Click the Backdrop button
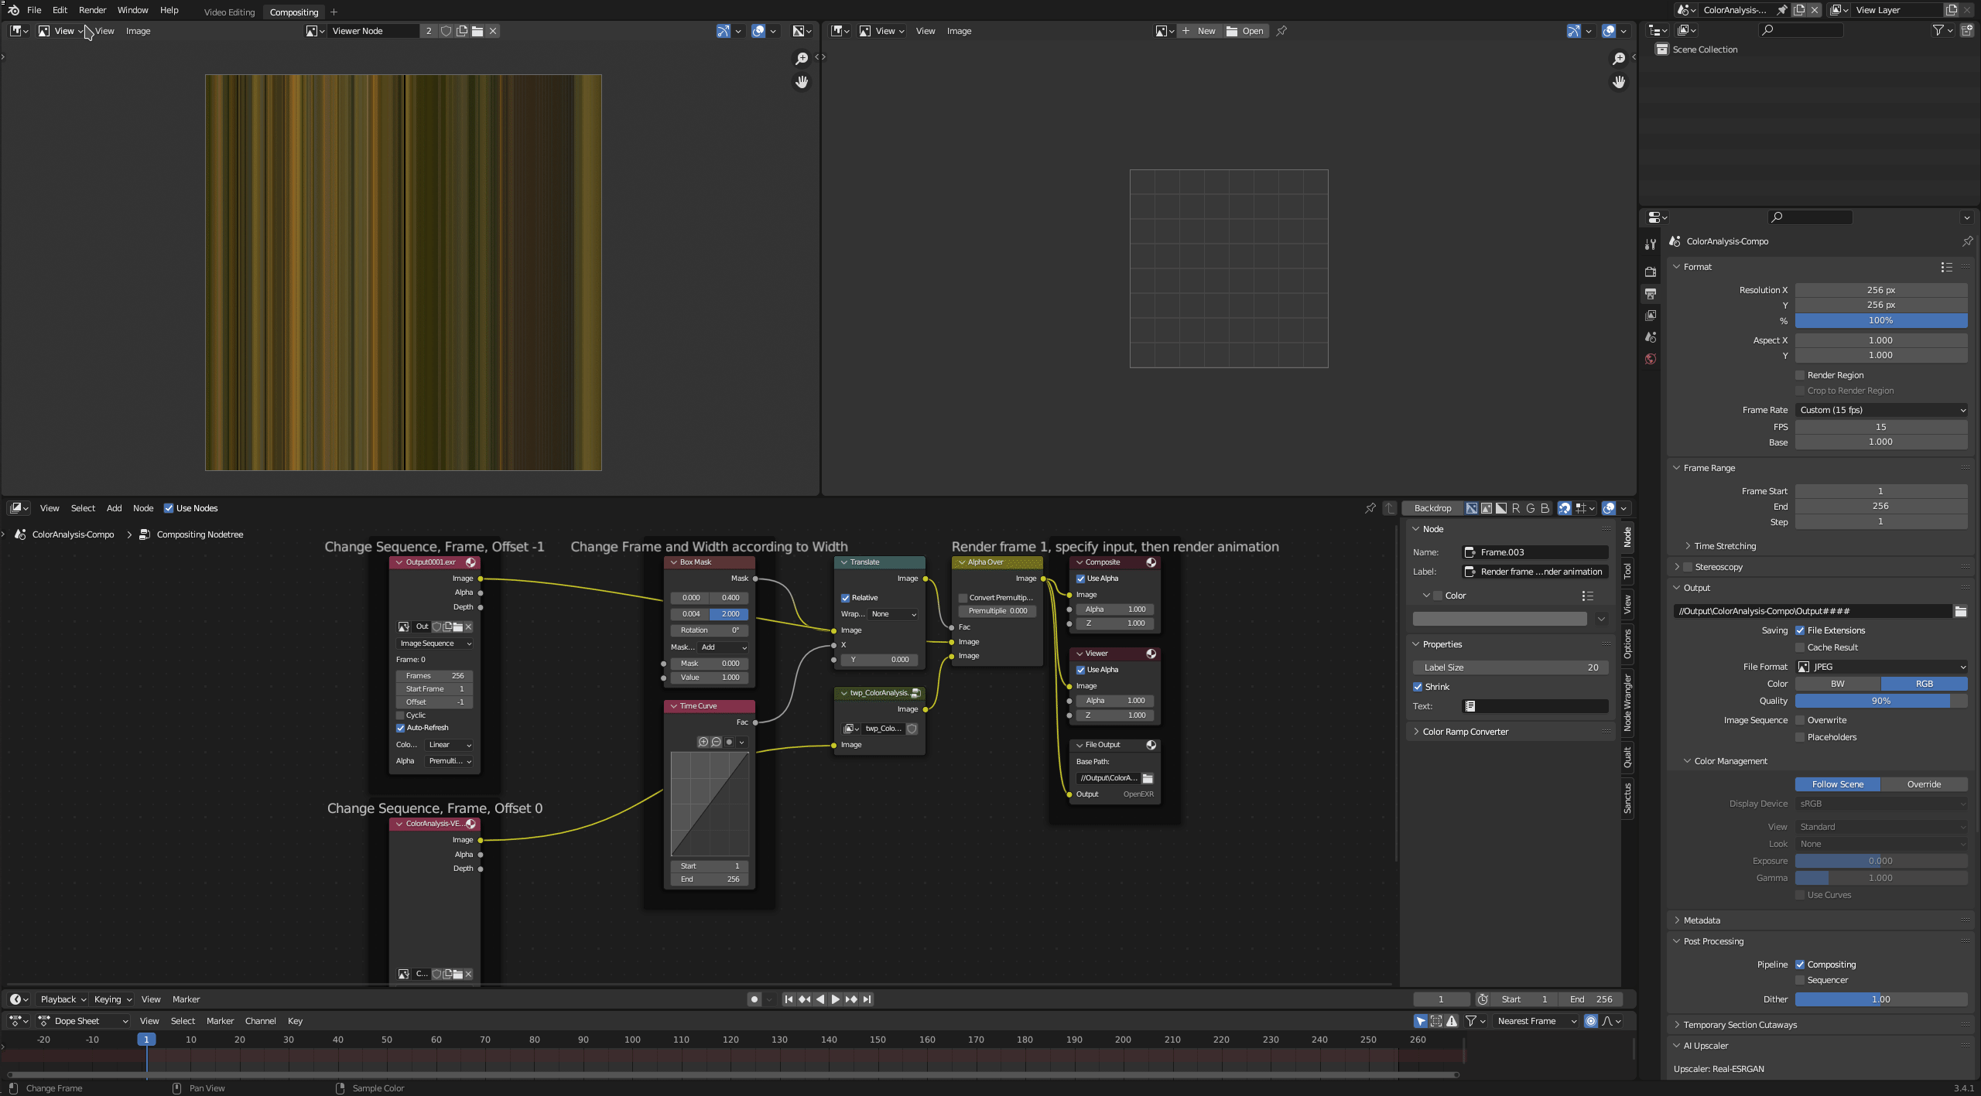The width and height of the screenshot is (1981, 1096). coord(1432,508)
